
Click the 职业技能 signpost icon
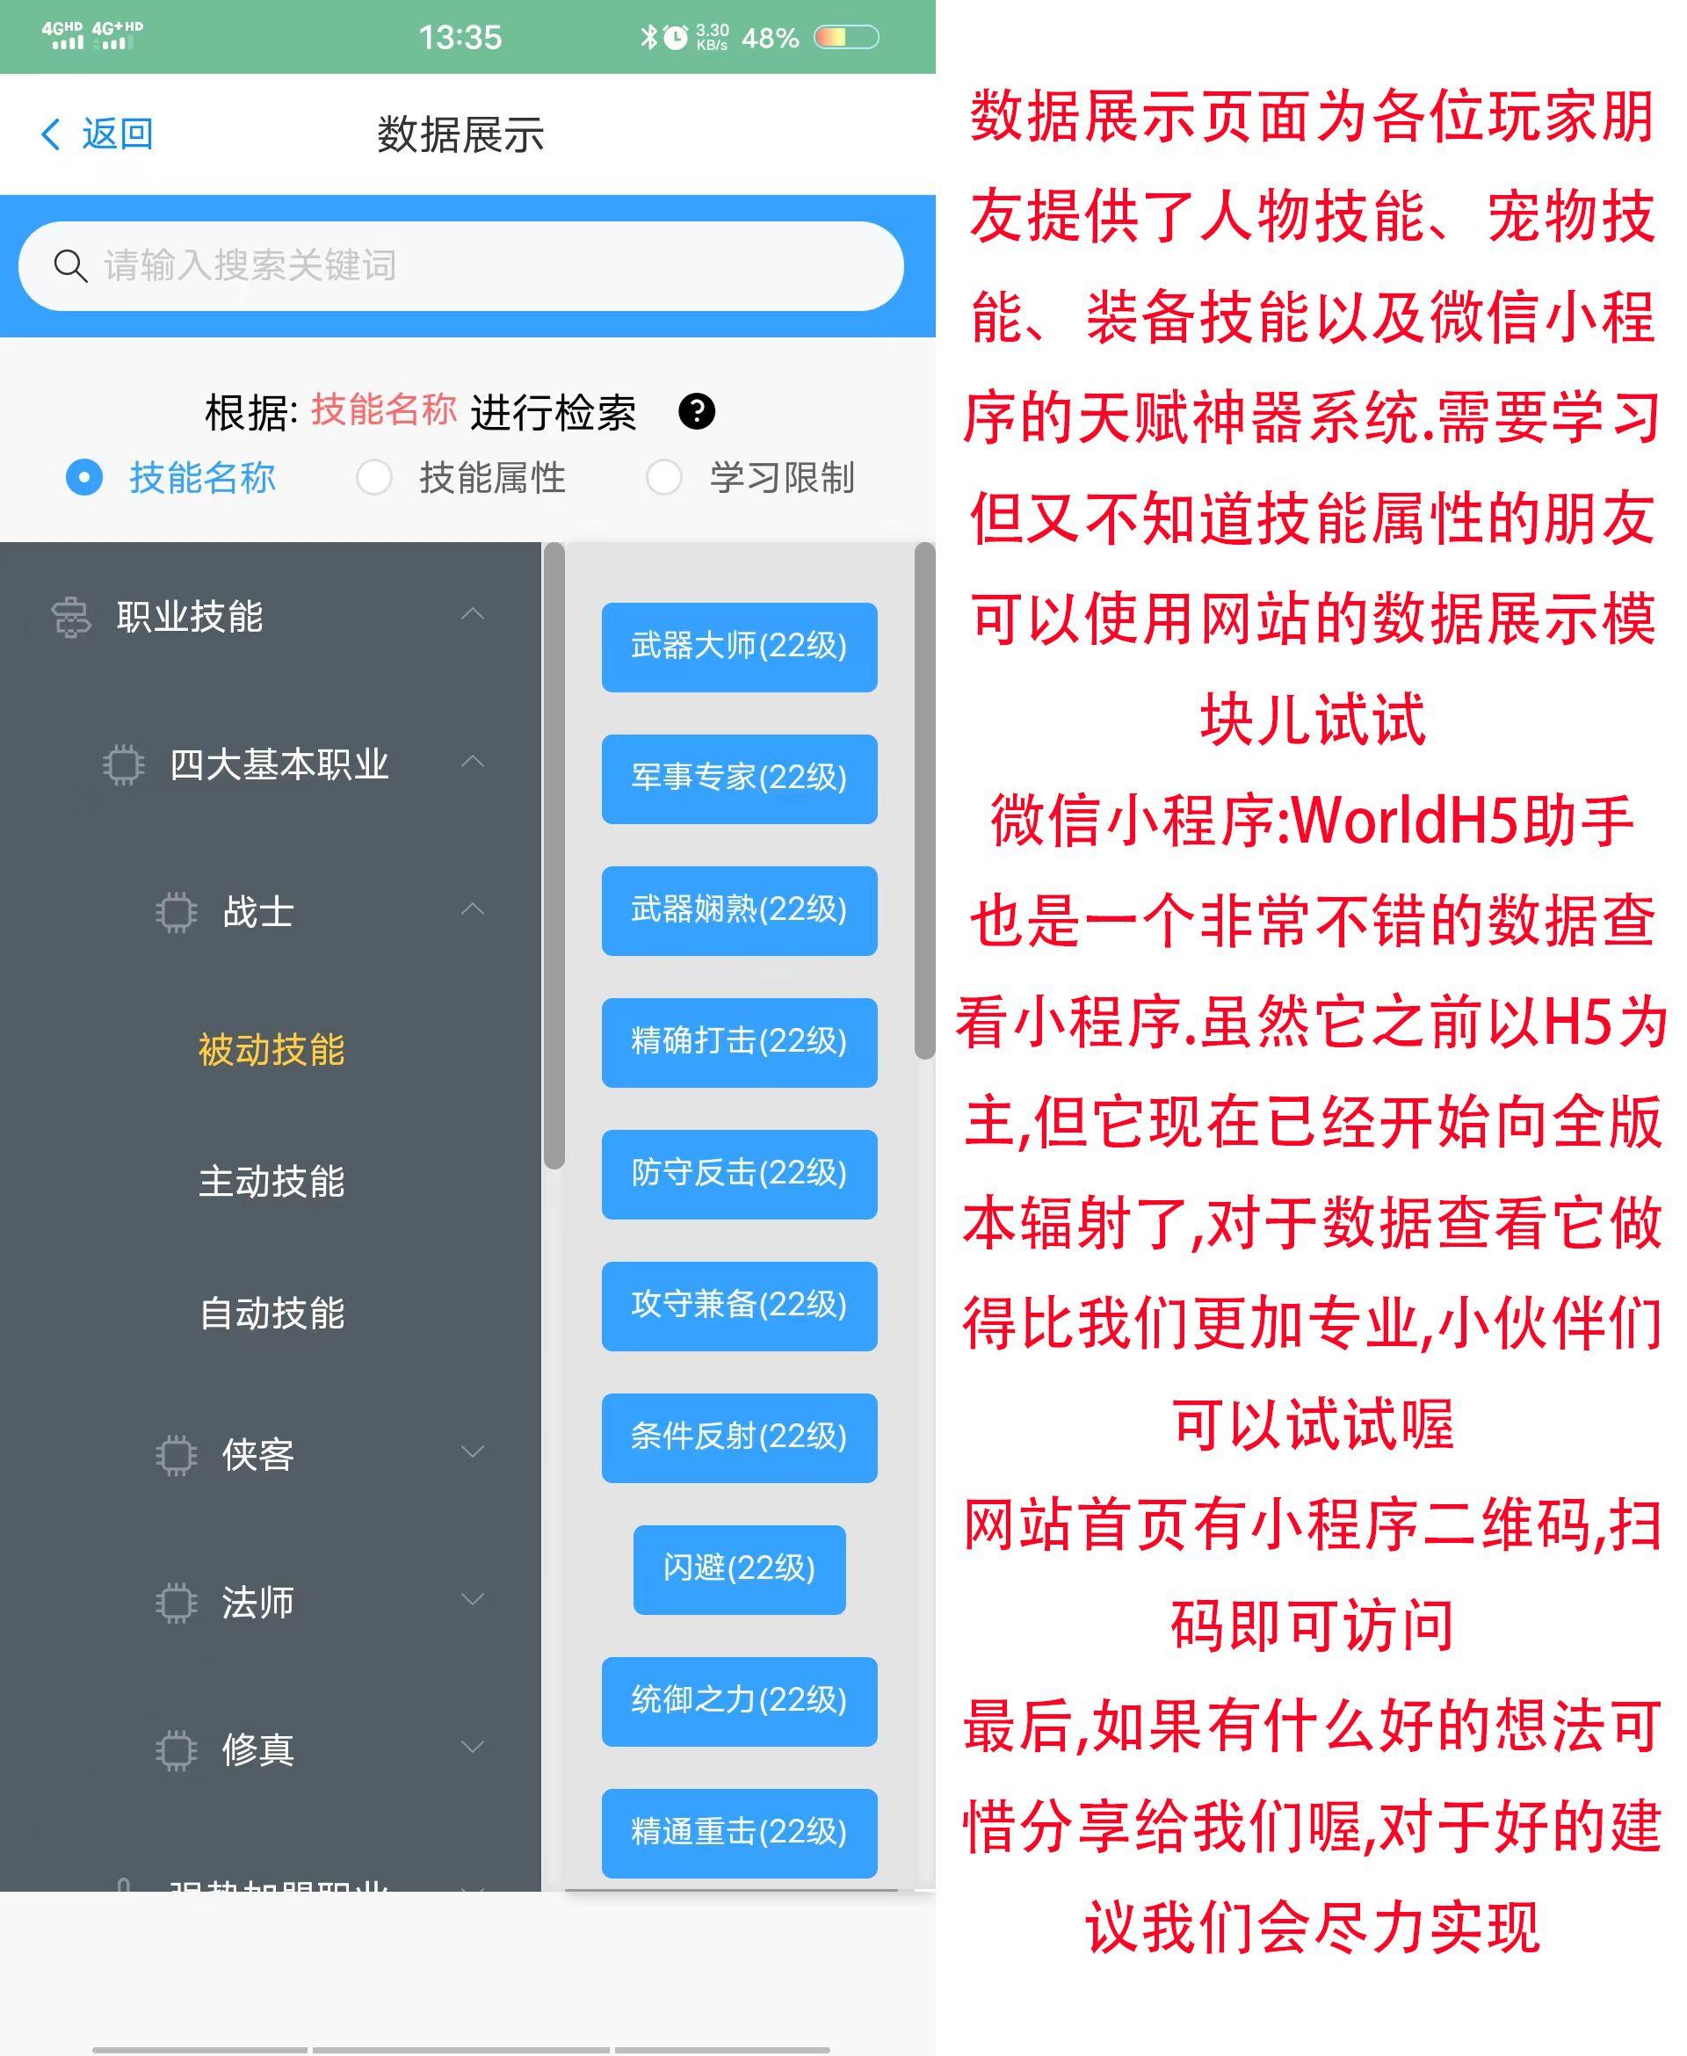click(x=71, y=617)
